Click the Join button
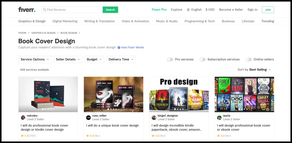The height and width of the screenshot is (143, 292). click(268, 10)
